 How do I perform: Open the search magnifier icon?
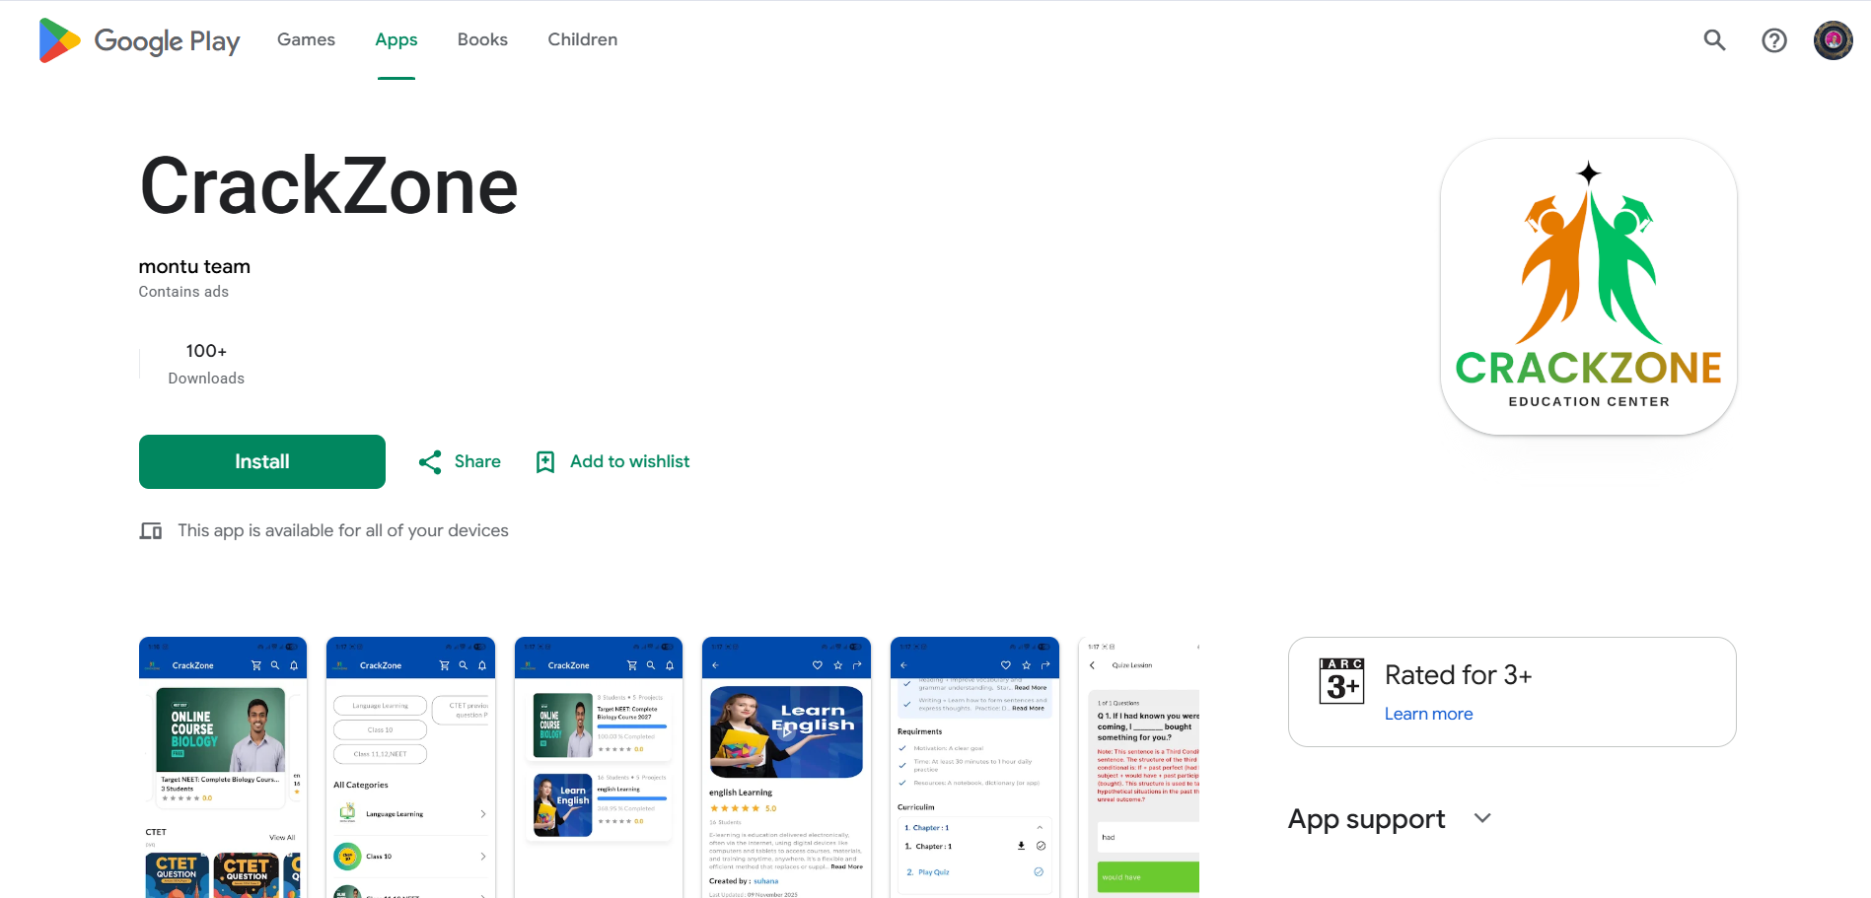(x=1715, y=40)
